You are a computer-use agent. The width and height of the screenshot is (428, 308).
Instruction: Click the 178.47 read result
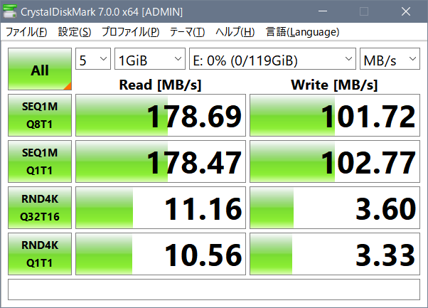point(161,161)
